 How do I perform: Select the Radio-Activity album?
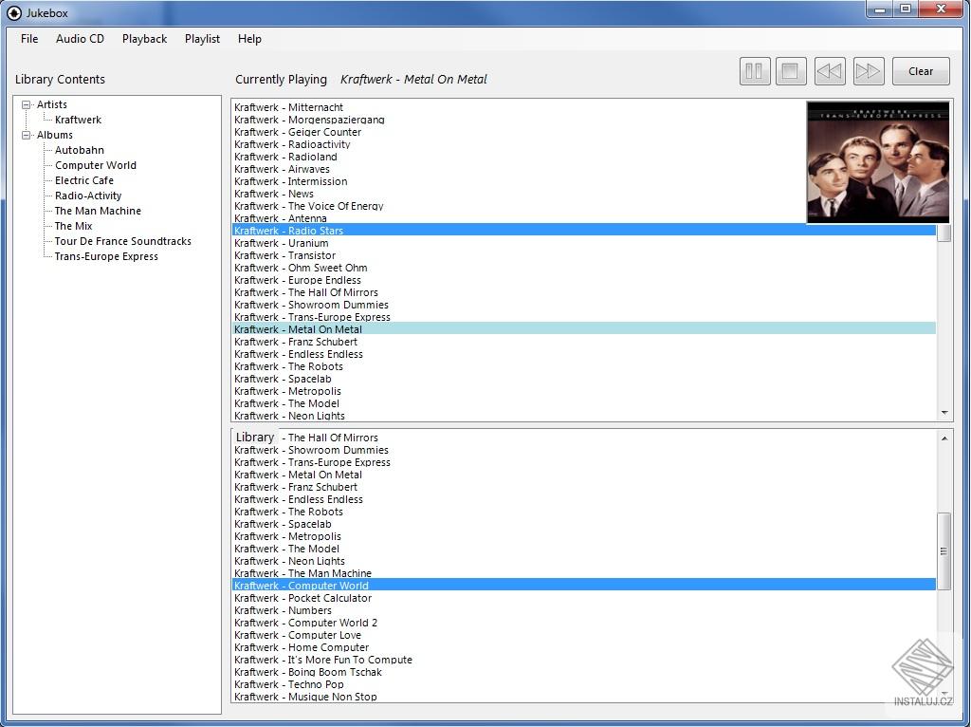click(88, 196)
